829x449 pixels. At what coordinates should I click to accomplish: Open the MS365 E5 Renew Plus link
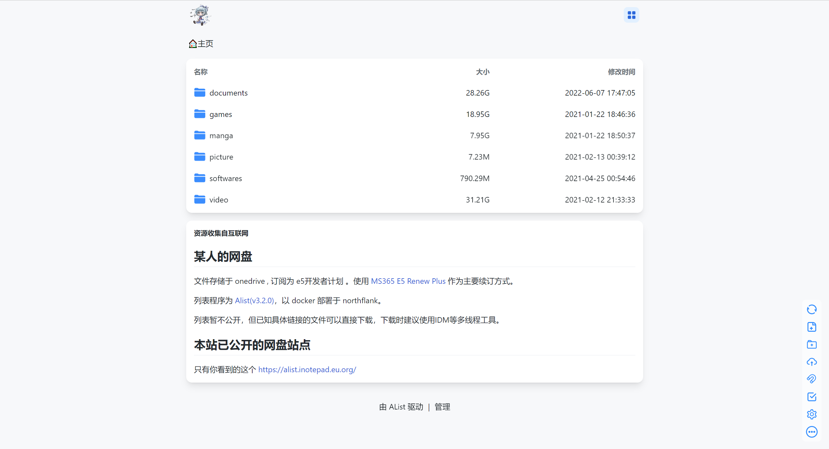coord(408,281)
